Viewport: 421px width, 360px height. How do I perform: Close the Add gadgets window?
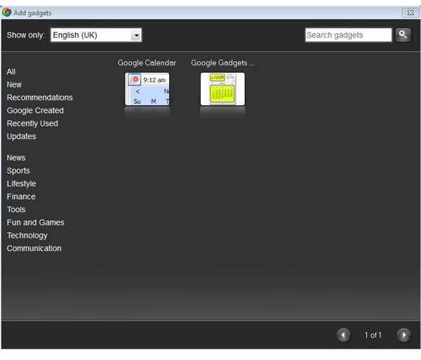tap(410, 13)
